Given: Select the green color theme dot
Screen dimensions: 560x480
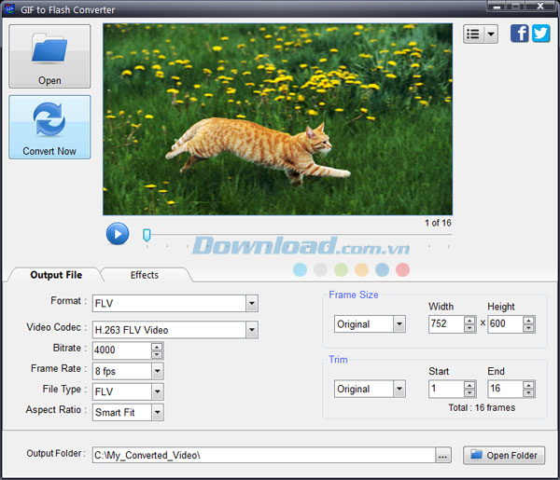Looking at the screenshot, I should 341,269.
